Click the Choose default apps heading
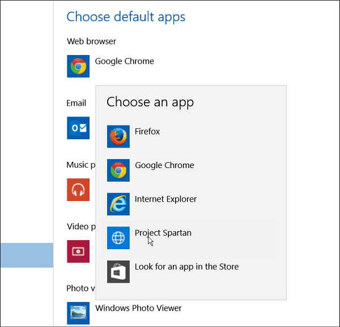 pos(126,16)
